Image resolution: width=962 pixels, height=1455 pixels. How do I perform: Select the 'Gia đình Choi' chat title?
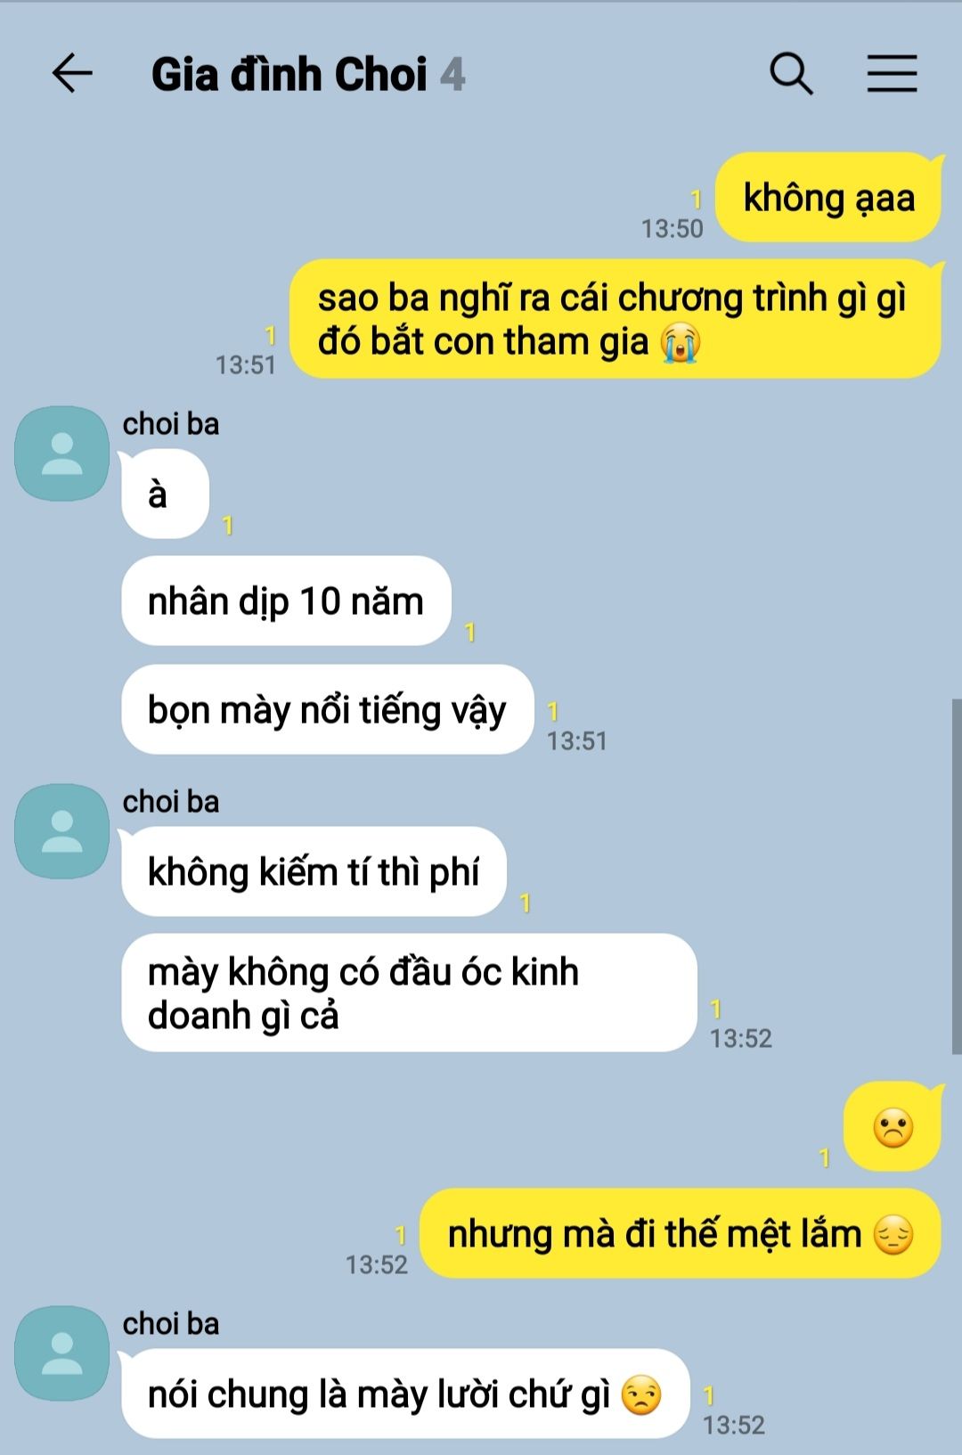[x=289, y=74]
